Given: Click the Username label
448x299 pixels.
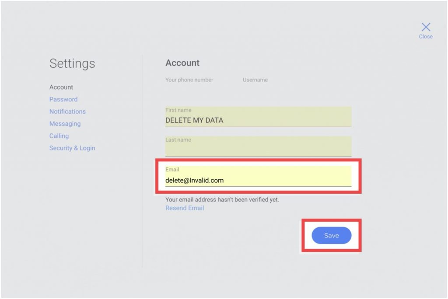Looking at the screenshot, I should point(255,80).
